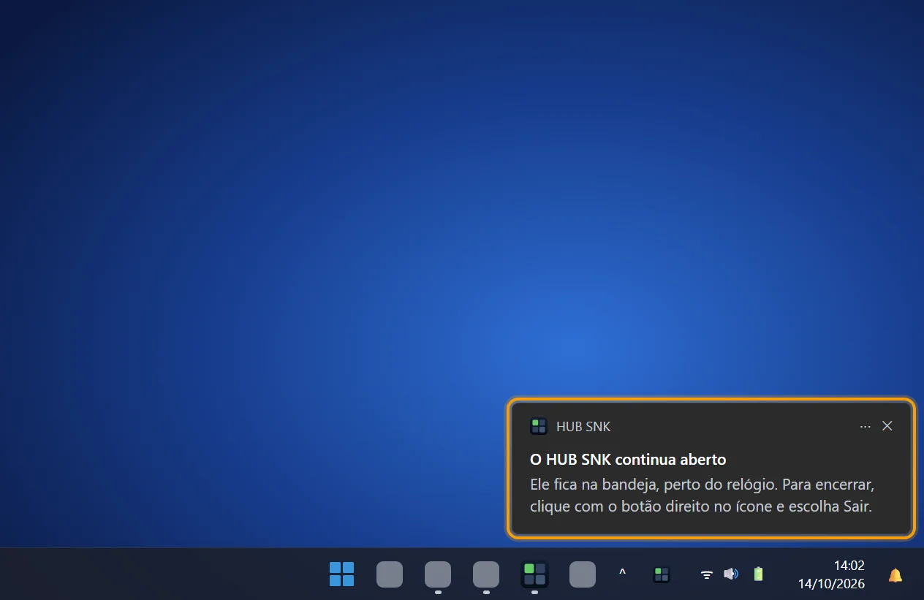The width and height of the screenshot is (924, 600).
Task: Open the Wi-Fi network icon
Action: [x=707, y=574]
